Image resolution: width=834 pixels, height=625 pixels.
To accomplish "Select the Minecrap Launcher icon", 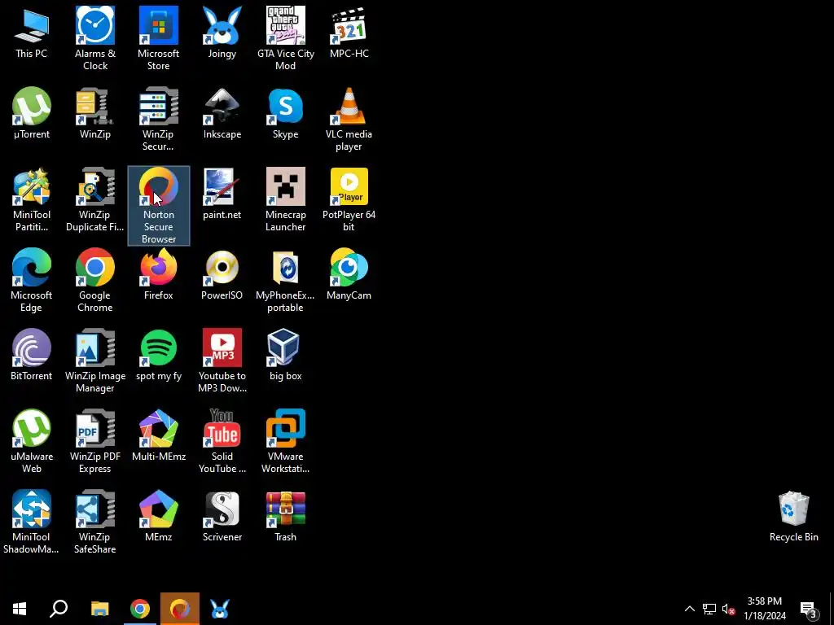I will point(286,200).
